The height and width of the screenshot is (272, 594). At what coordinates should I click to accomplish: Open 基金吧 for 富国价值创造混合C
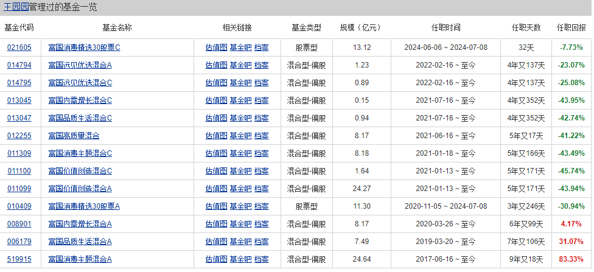240,171
